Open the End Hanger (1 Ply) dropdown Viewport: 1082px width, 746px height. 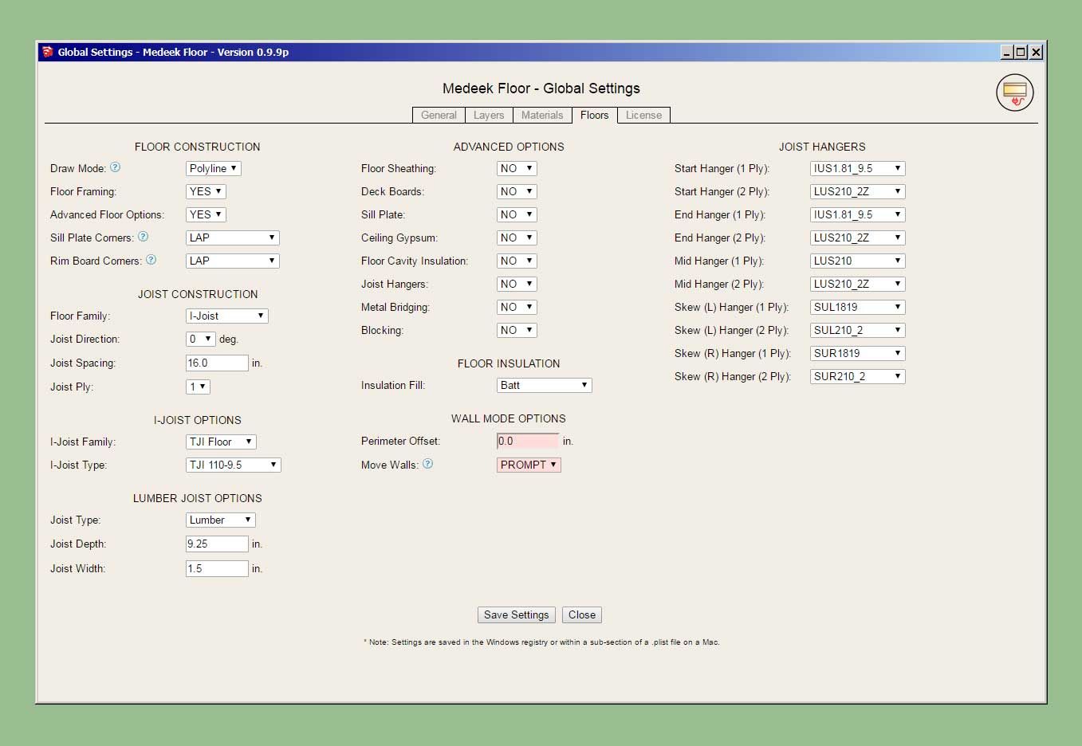click(x=857, y=214)
